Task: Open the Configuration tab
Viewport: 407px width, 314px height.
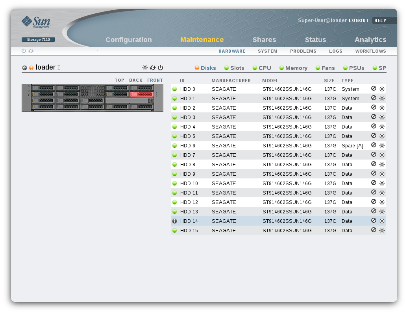Action: coord(129,40)
